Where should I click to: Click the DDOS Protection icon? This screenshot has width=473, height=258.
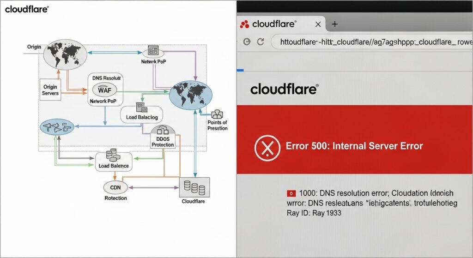pyautogui.click(x=163, y=132)
